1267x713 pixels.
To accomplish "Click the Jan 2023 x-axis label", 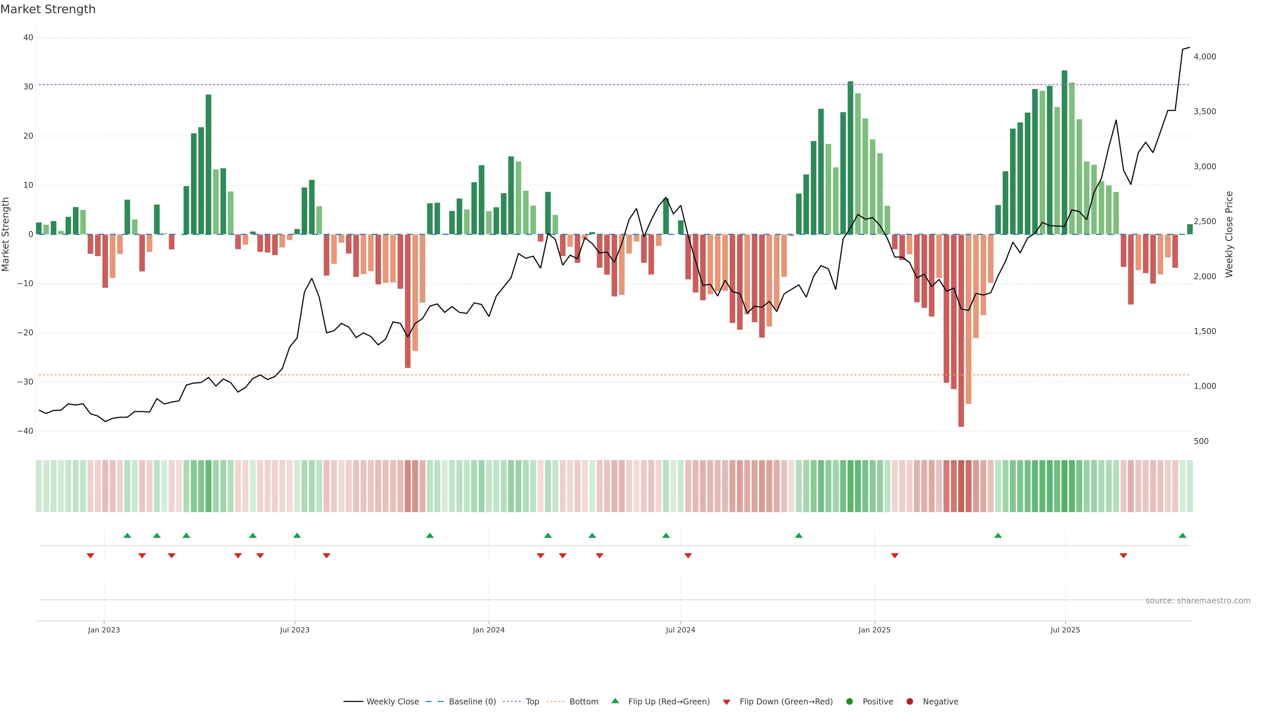I will tap(104, 630).
